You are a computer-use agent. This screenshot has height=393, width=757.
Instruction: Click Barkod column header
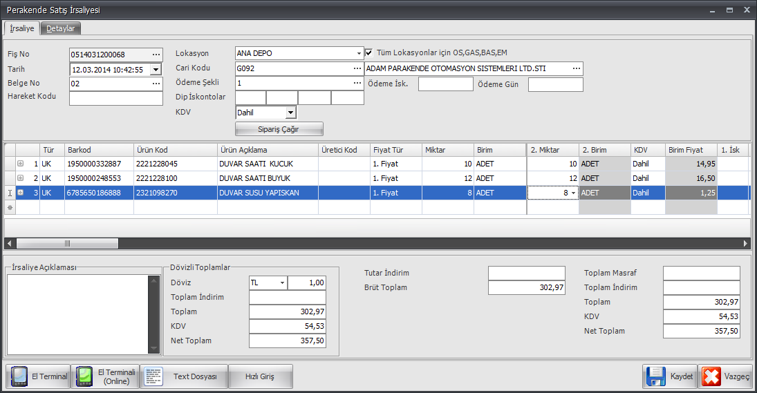click(99, 150)
